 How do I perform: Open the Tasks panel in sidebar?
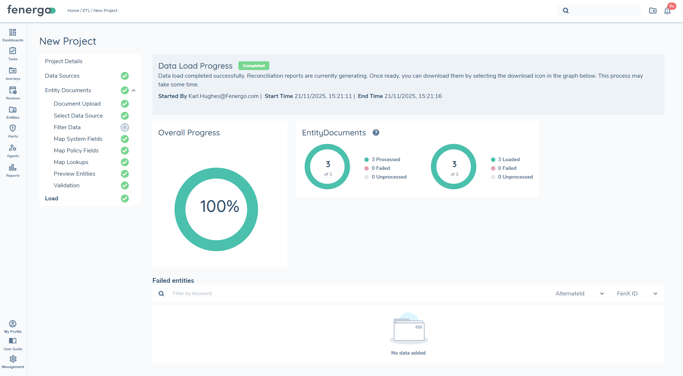(x=13, y=54)
